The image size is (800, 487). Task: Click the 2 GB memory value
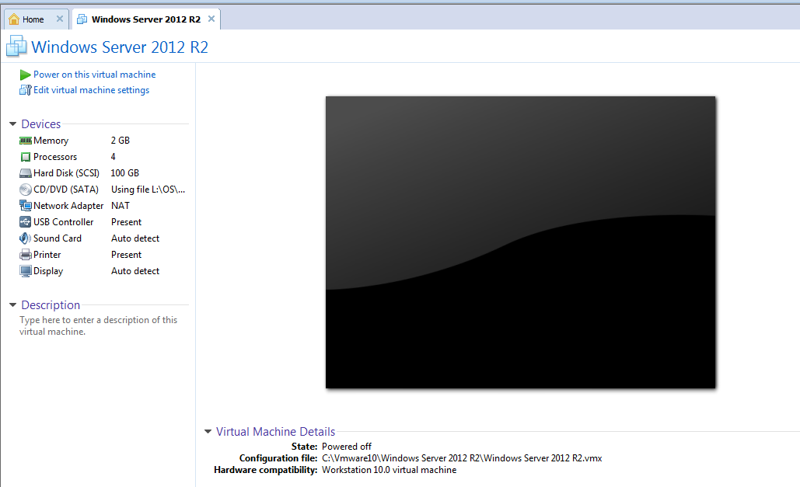tap(121, 141)
